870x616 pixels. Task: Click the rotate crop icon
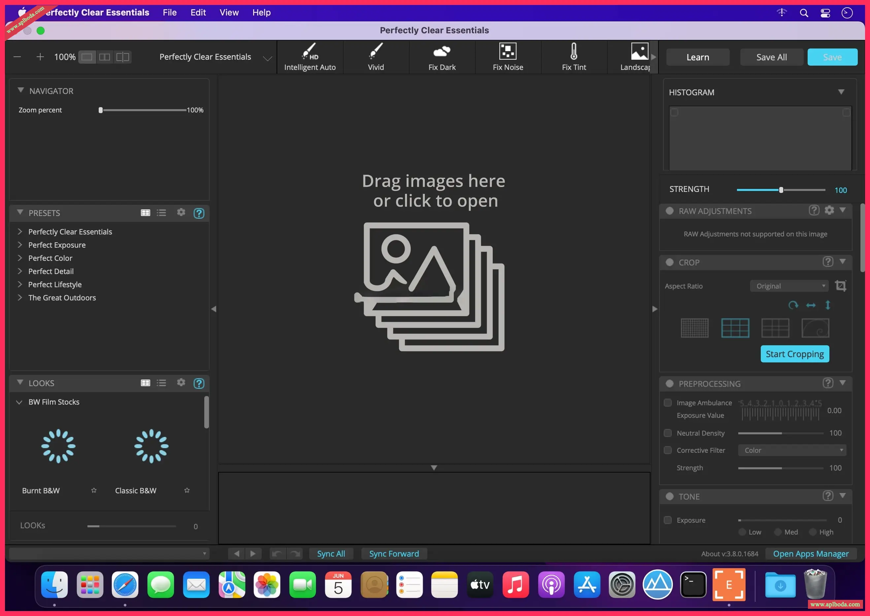point(793,305)
